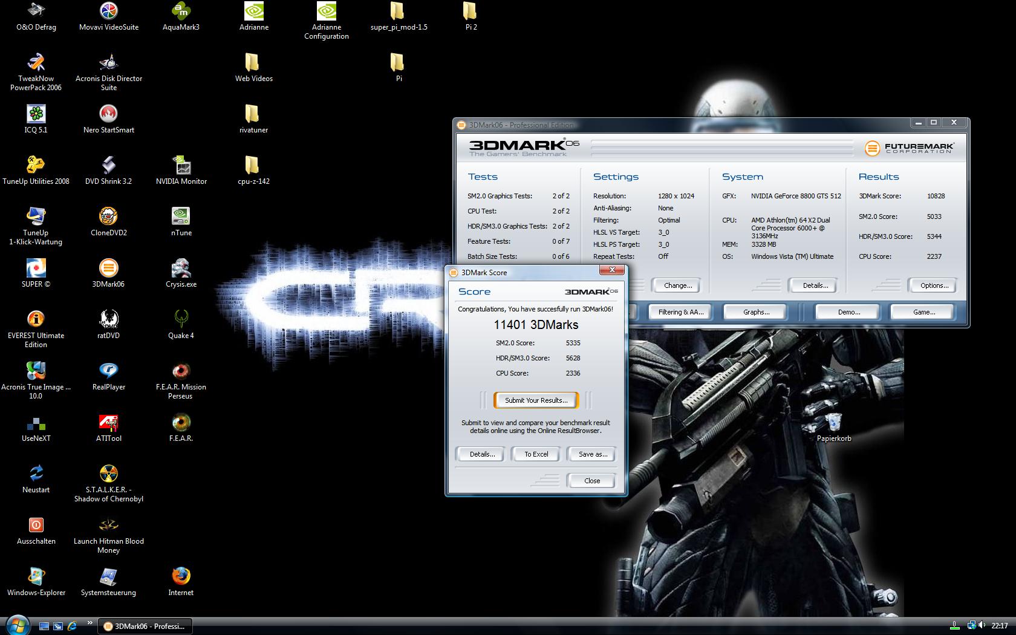The height and width of the screenshot is (635, 1016).
Task: Open the Windows Start orb
Action: 16,625
